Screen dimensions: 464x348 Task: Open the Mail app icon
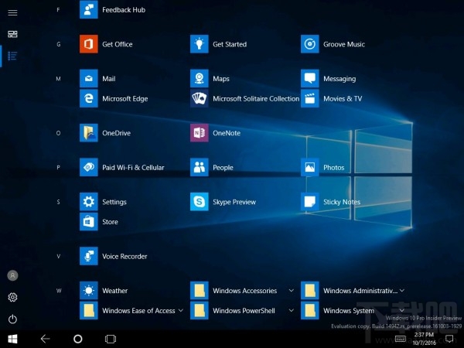click(88, 78)
